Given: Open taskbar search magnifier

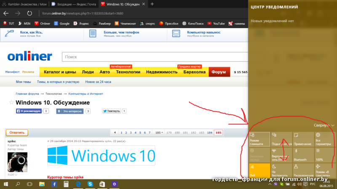Looking at the screenshot, I should [x=18, y=184].
